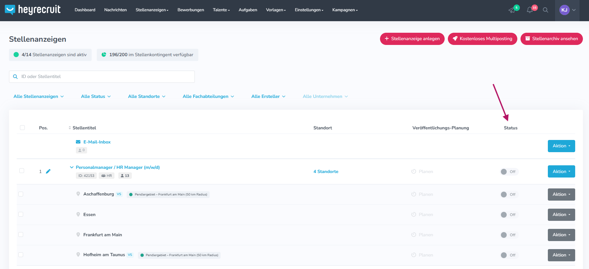Click the applicant count badge showing 13

(x=125, y=176)
